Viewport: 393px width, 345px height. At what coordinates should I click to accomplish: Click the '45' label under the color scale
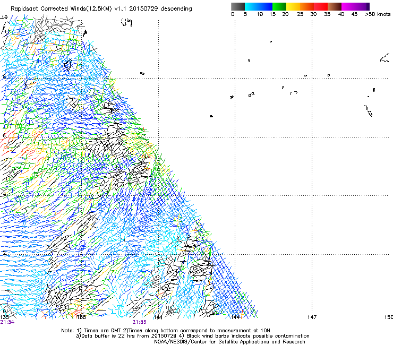point(354,14)
